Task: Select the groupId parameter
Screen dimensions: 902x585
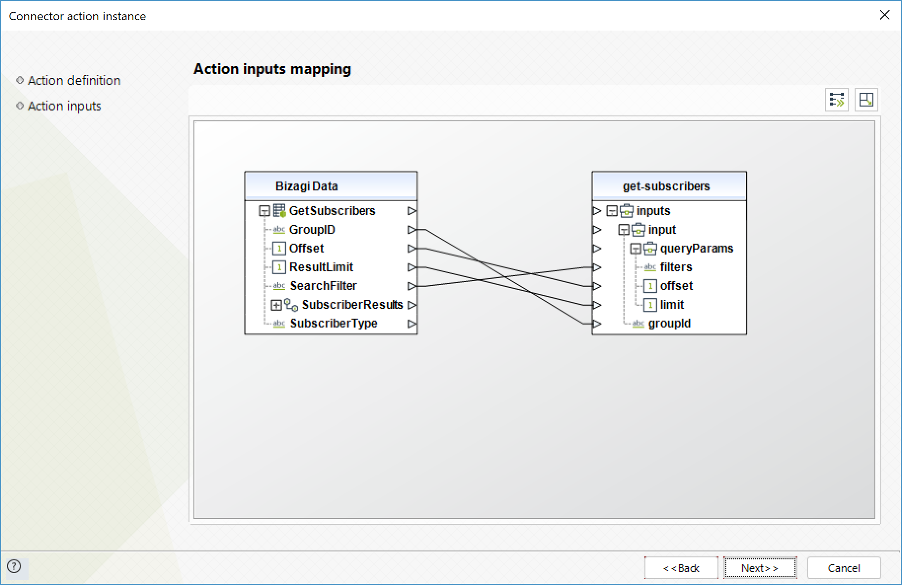Action: (x=669, y=323)
